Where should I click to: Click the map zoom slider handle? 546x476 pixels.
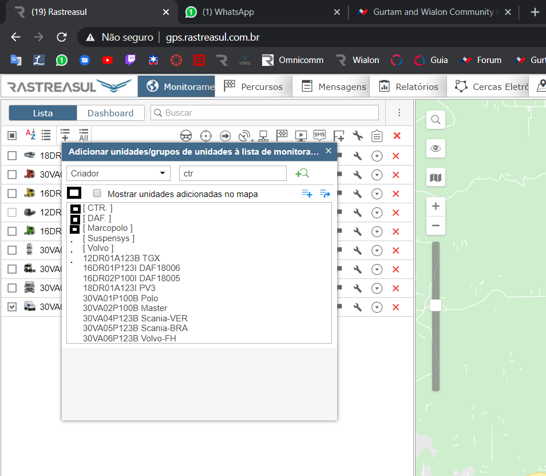(x=436, y=305)
